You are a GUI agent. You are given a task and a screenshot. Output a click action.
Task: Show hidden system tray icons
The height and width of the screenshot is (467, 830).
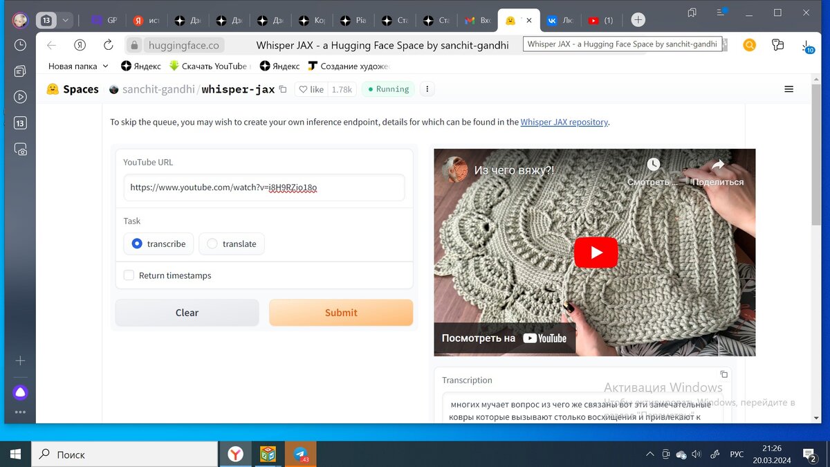649,455
